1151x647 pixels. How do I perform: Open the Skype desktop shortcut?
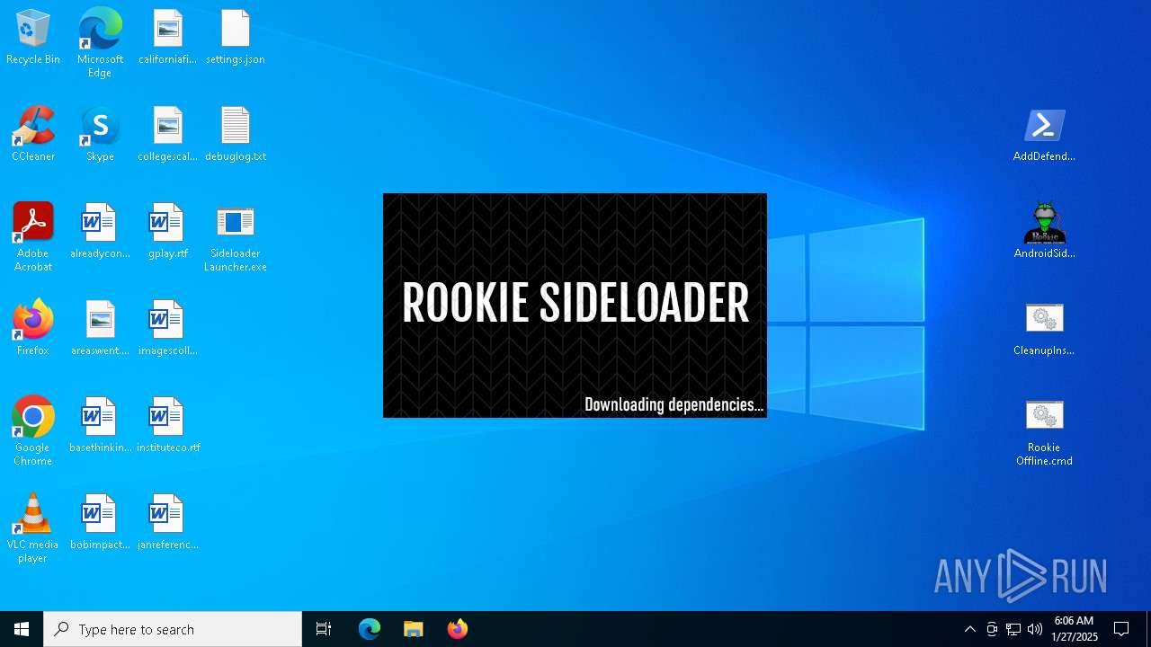(x=100, y=135)
